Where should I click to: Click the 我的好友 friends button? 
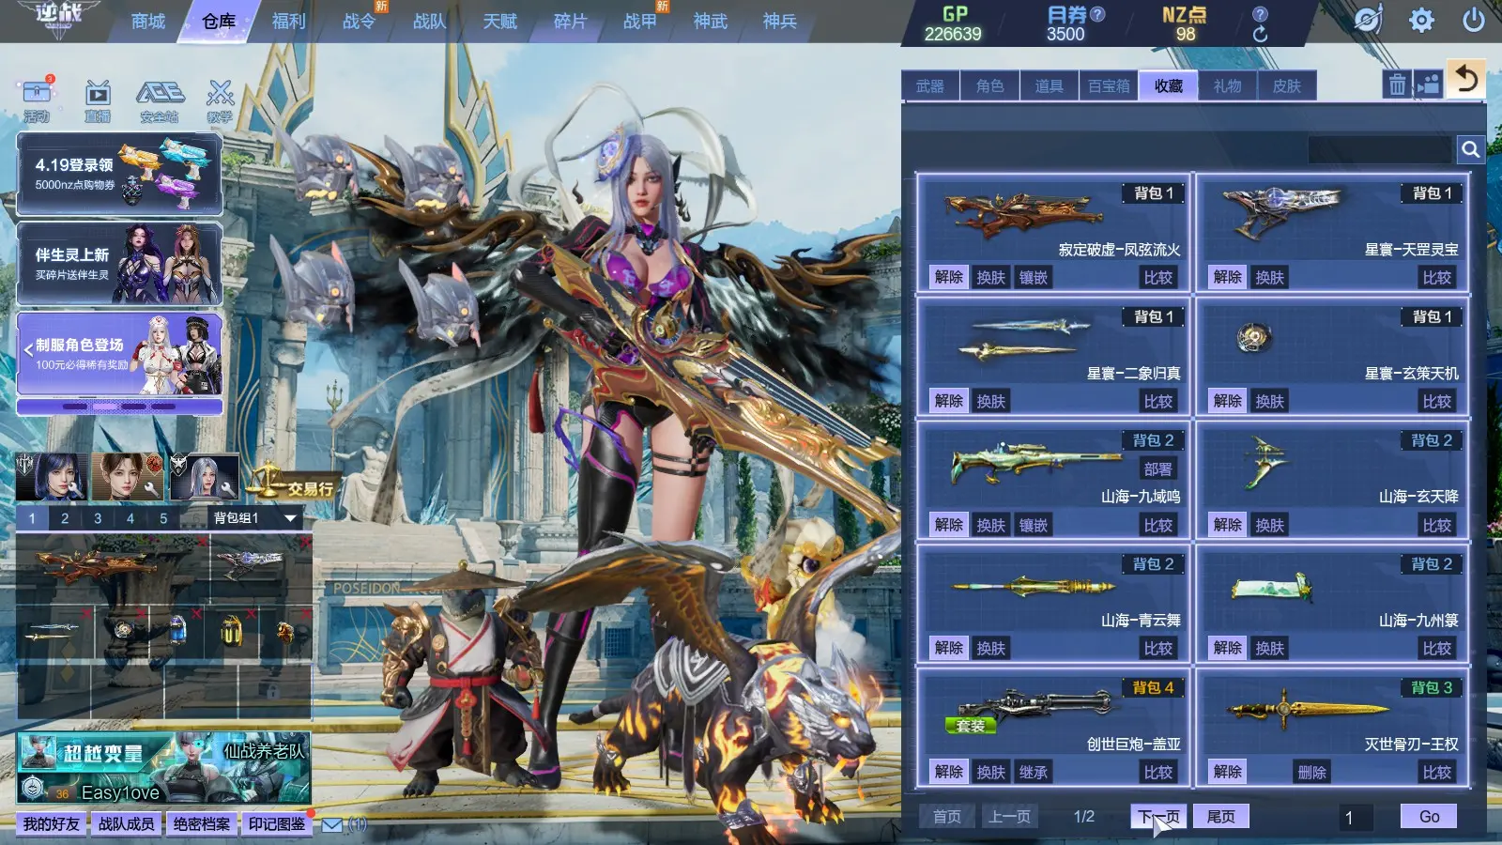click(x=52, y=823)
